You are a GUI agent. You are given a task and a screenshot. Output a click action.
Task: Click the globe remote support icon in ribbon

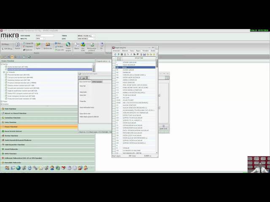(x=68, y=47)
